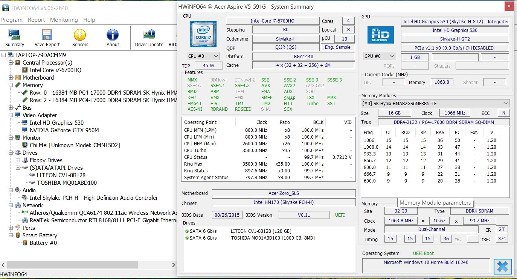Open the GPU #0 selector dropdown
This screenshot has height=279, width=517.
379,56
